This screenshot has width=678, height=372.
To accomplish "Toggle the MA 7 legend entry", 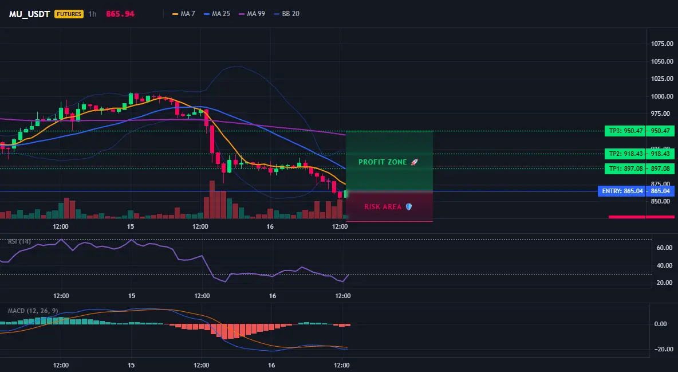I will point(184,14).
